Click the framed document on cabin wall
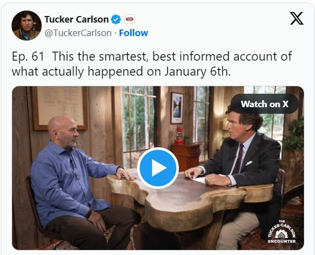 [60, 108]
